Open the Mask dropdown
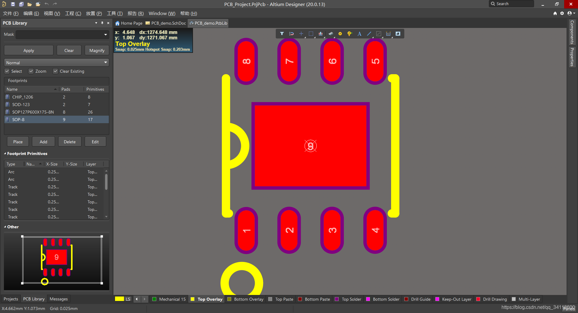Viewport: 578px width, 313px height. 106,35
